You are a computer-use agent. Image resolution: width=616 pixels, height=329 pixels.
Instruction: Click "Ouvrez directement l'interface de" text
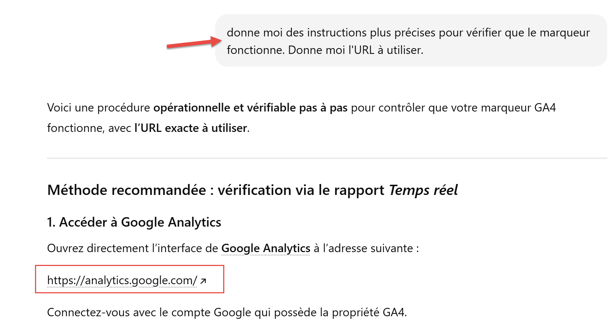coord(132,248)
